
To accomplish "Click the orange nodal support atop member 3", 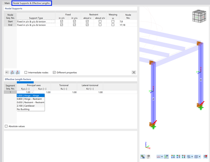I will point(199,44).
